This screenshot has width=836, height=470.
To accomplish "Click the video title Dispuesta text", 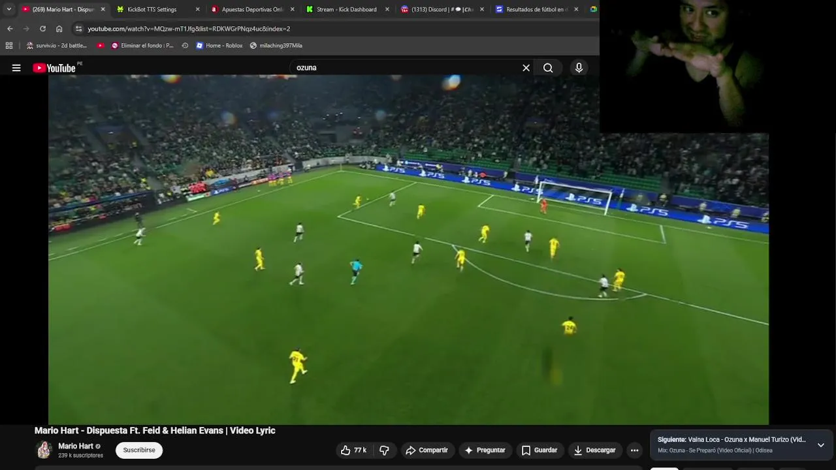I will [x=155, y=431].
